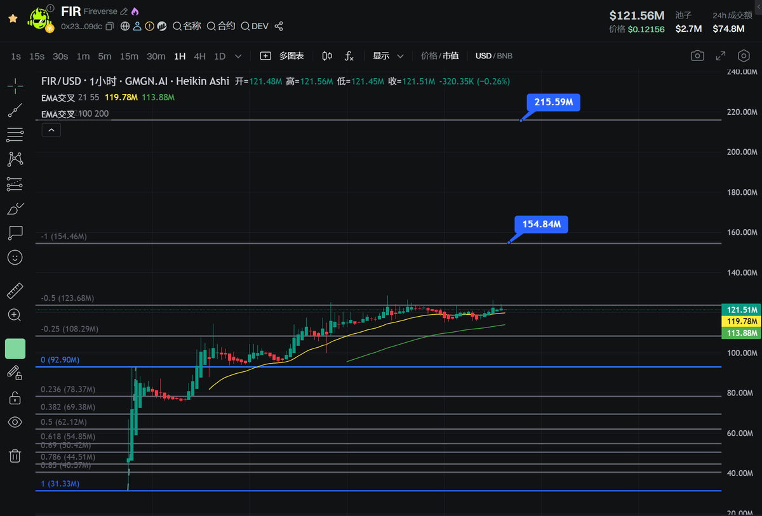Delete drawings with the trash icon

click(x=15, y=455)
